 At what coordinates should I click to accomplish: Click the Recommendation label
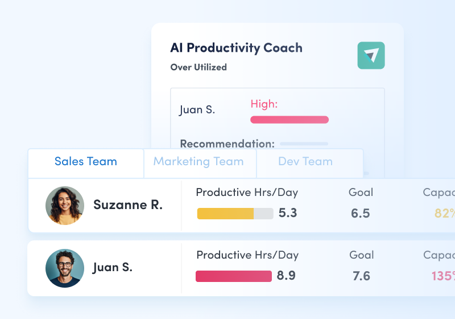pyautogui.click(x=227, y=144)
